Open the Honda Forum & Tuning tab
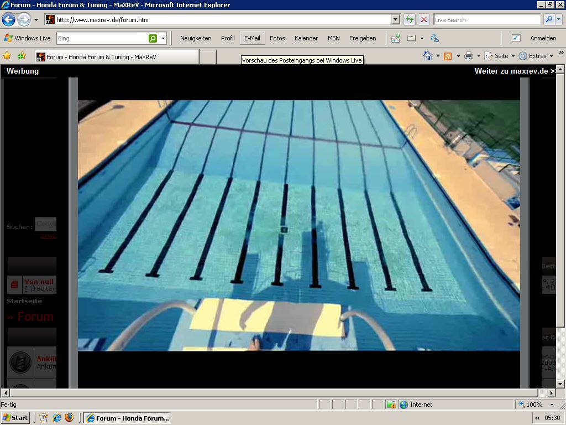This screenshot has height=425, width=566. pyautogui.click(x=116, y=57)
